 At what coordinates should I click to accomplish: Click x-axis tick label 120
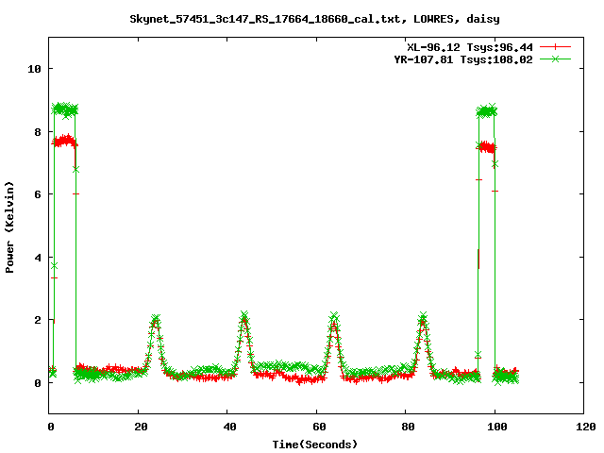click(586, 427)
